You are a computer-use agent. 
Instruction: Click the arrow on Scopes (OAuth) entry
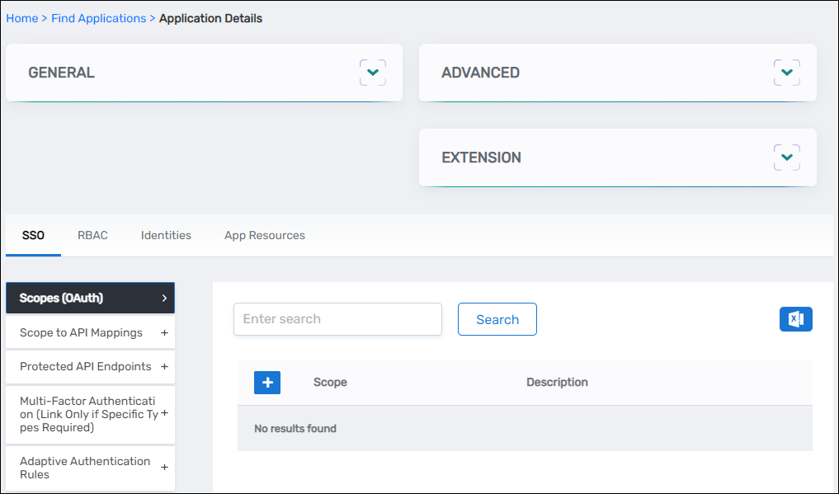165,298
